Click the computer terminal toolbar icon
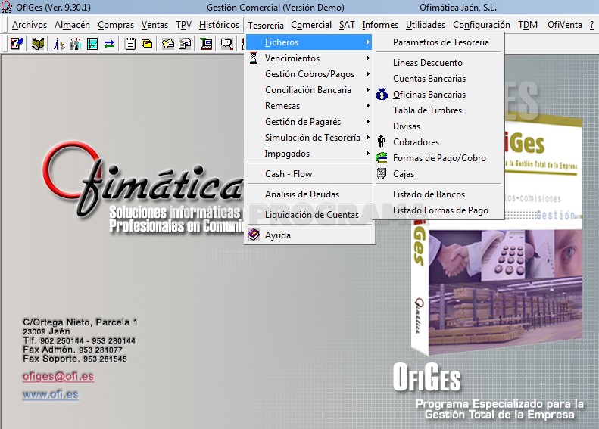 click(206, 44)
